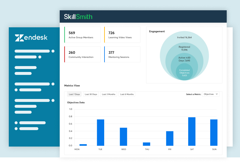Screen dimensions: 240x163
Task: Click the 726 value
Action: pos(112,33)
